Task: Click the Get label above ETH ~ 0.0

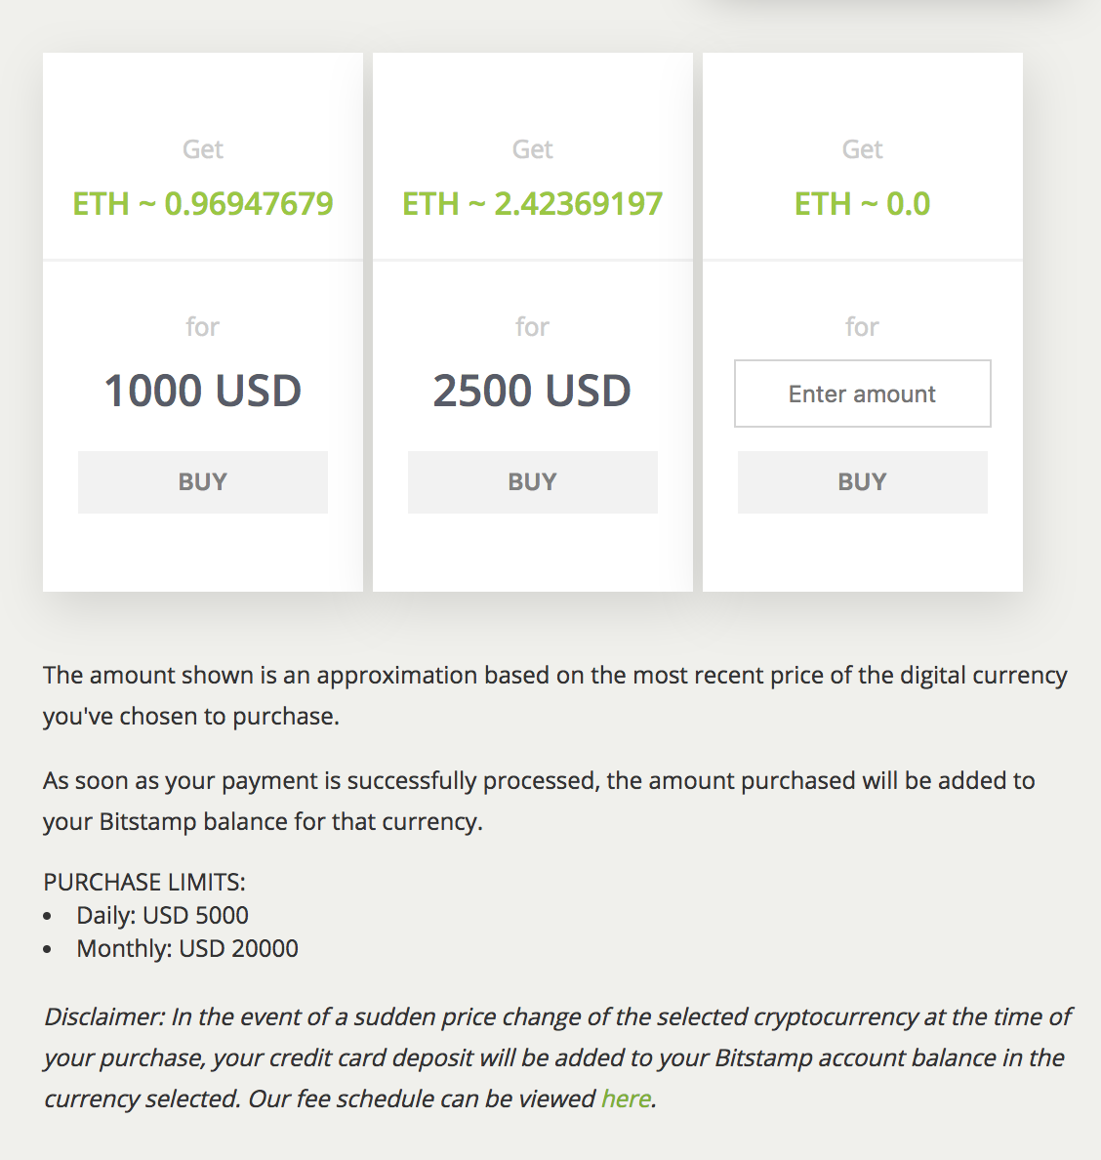Action: 862,149
